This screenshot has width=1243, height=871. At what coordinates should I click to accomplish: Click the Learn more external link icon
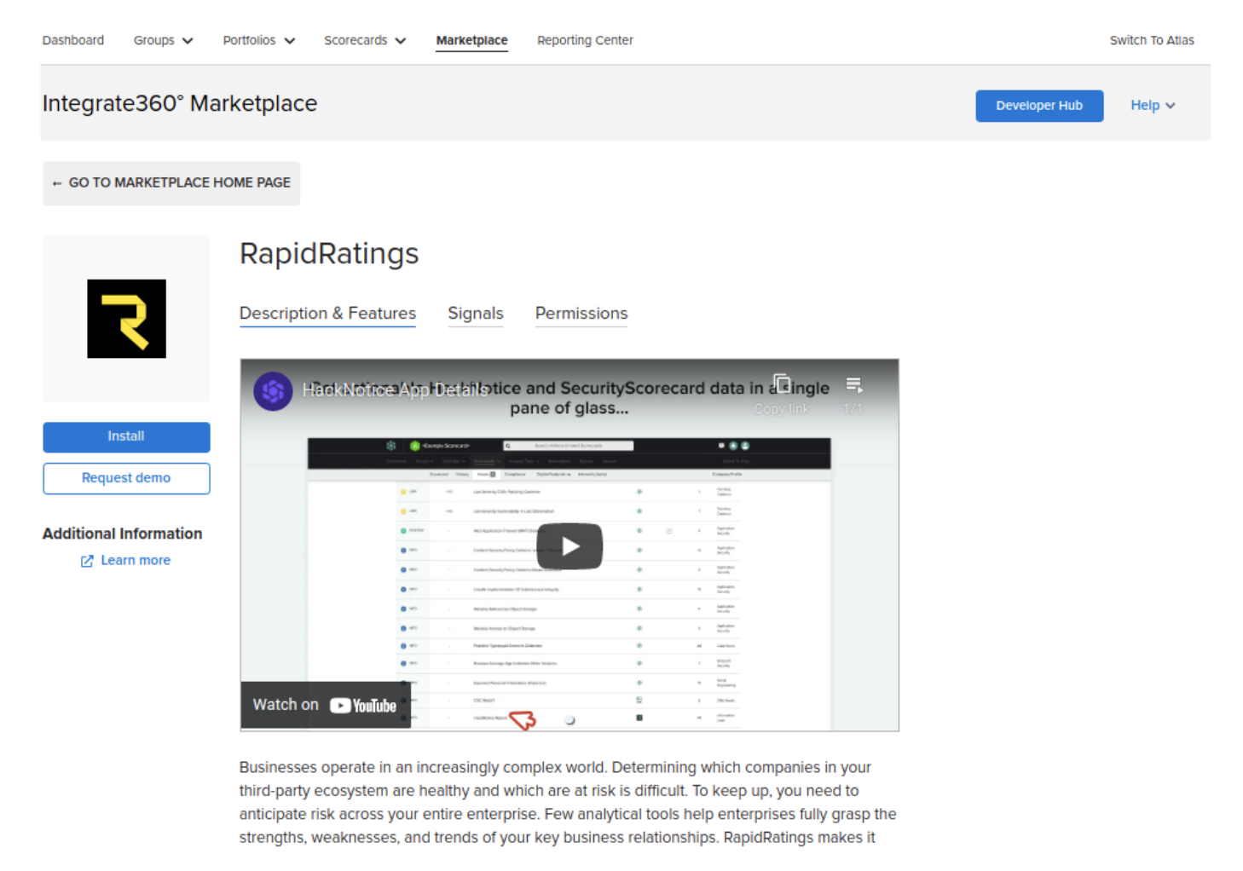click(x=87, y=561)
